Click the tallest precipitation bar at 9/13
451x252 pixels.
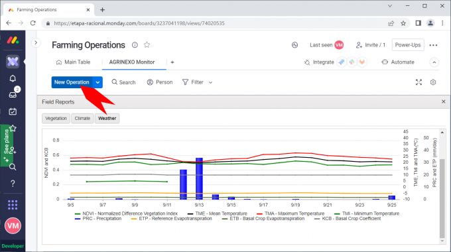click(x=199, y=178)
